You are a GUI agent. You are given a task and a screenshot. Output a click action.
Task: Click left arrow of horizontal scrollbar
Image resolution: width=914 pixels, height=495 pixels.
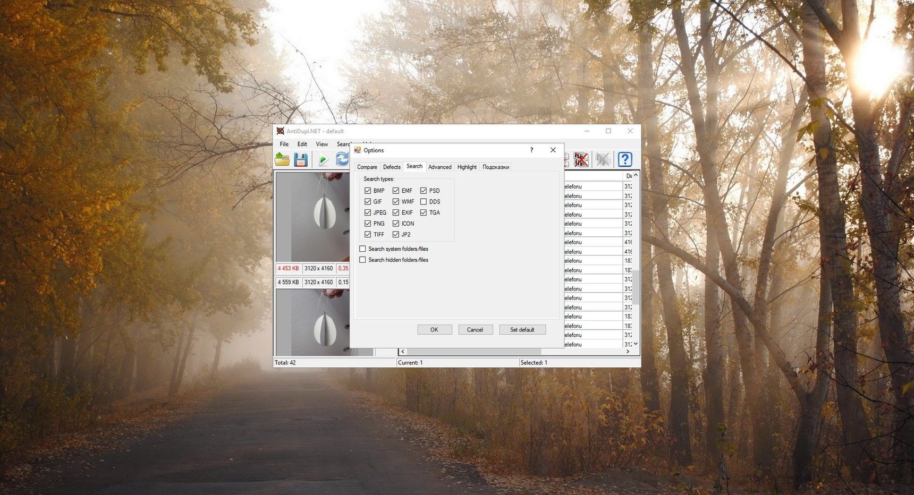click(403, 352)
